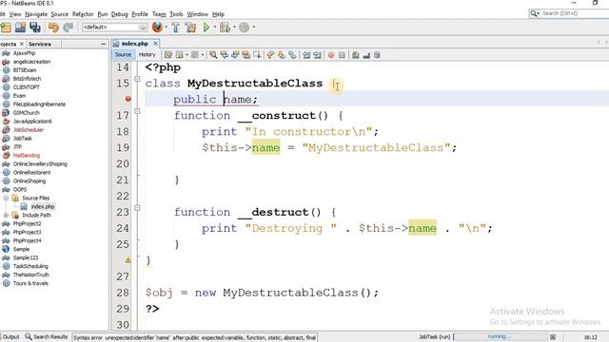Click the Redo toolbar icon
The width and height of the screenshot is (609, 342).
pyautogui.click(x=69, y=28)
